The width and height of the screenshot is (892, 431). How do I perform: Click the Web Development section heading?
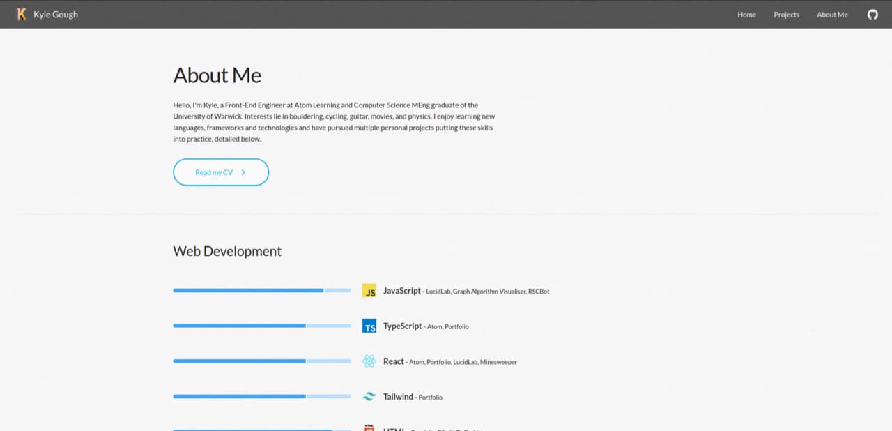coord(227,251)
